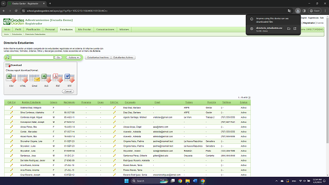Open Microsoft Word from taskbar

(x=195, y=181)
